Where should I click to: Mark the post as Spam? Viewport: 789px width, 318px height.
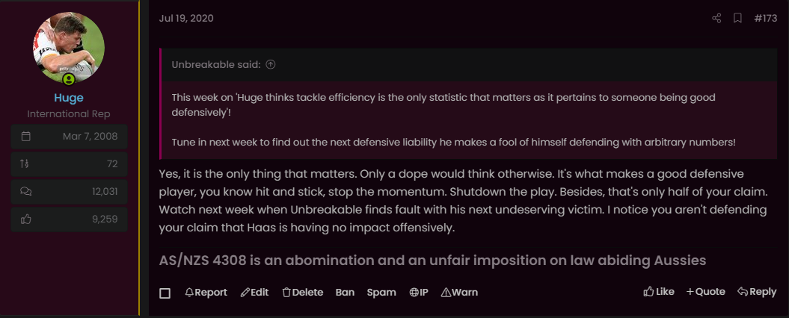pyautogui.click(x=381, y=293)
